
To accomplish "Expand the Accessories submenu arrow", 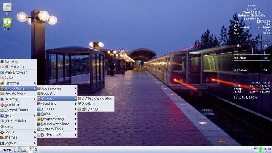I will coord(76,88).
